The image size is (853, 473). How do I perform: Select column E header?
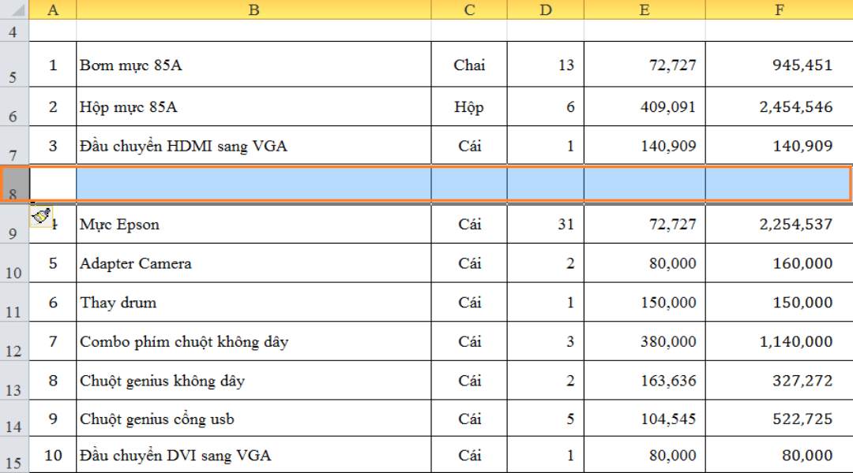(x=644, y=9)
